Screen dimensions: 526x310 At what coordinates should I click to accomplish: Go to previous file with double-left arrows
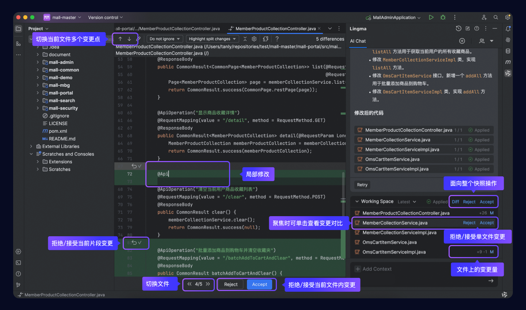click(190, 284)
